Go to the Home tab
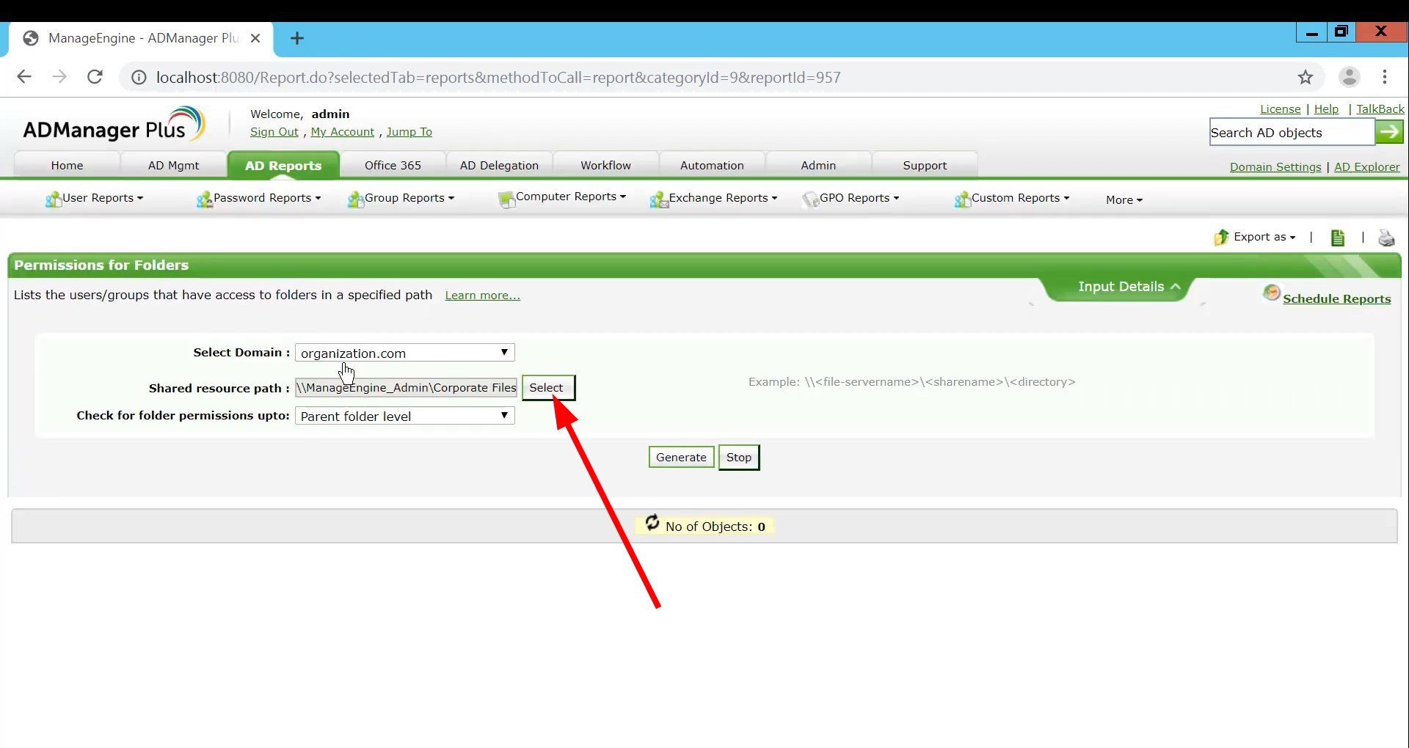The image size is (1409, 748). [67, 165]
